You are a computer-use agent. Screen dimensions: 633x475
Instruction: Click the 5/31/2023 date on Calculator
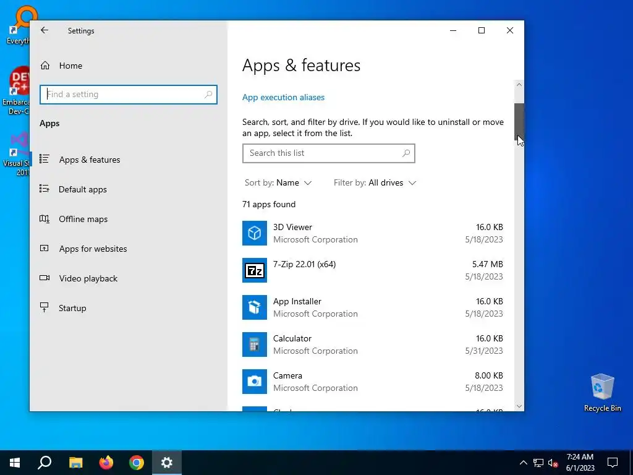pos(483,351)
